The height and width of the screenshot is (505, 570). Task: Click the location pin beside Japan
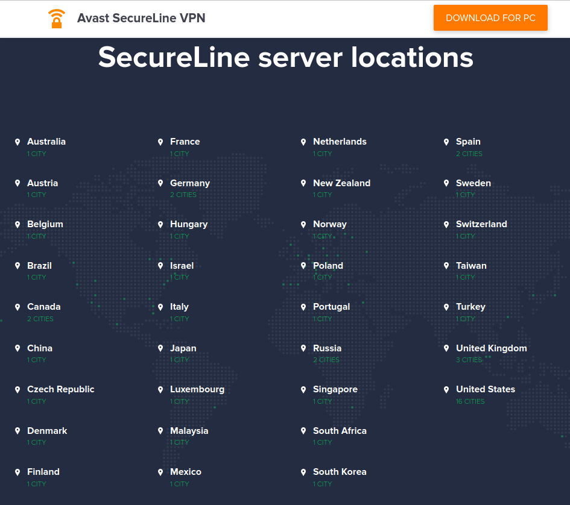coord(160,348)
